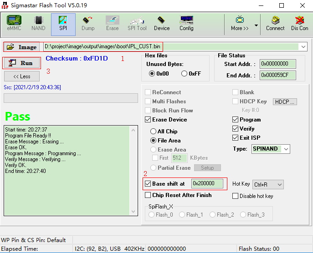Click the image file path field
The width and height of the screenshot is (313, 253).
click(x=171, y=47)
